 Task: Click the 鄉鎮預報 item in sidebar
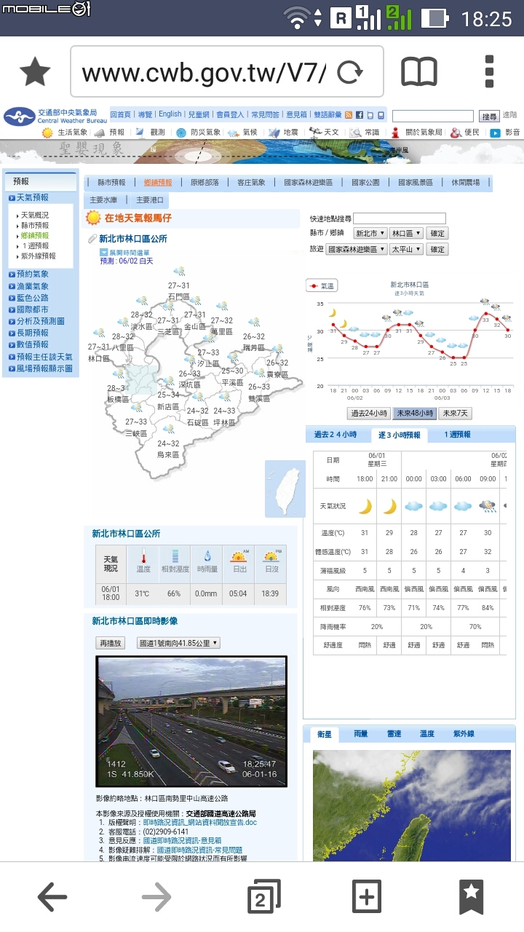tap(35, 235)
